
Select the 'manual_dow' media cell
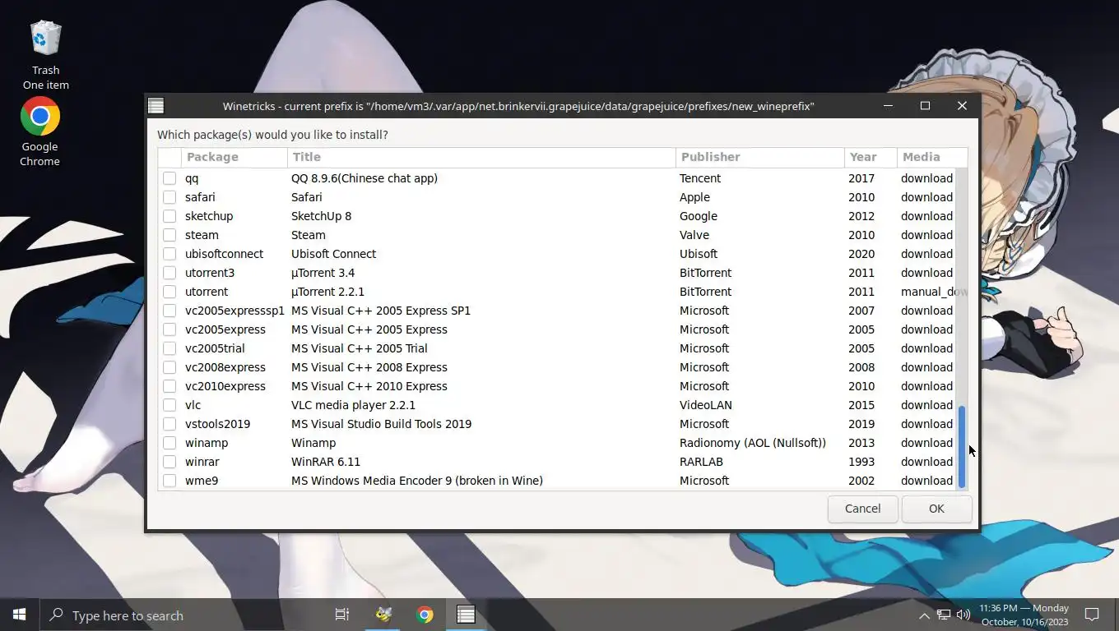coord(934,292)
